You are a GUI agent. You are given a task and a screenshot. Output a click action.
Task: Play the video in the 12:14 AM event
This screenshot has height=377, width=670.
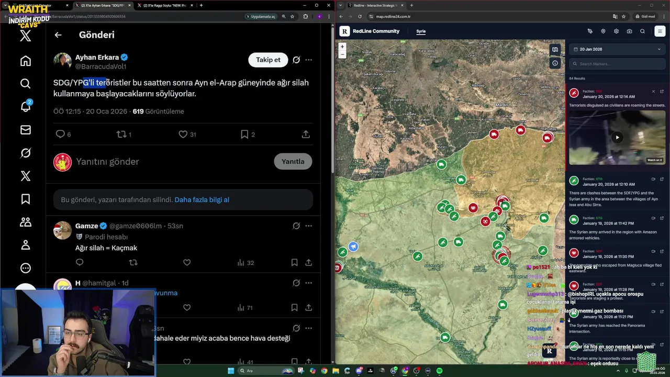[x=617, y=138]
